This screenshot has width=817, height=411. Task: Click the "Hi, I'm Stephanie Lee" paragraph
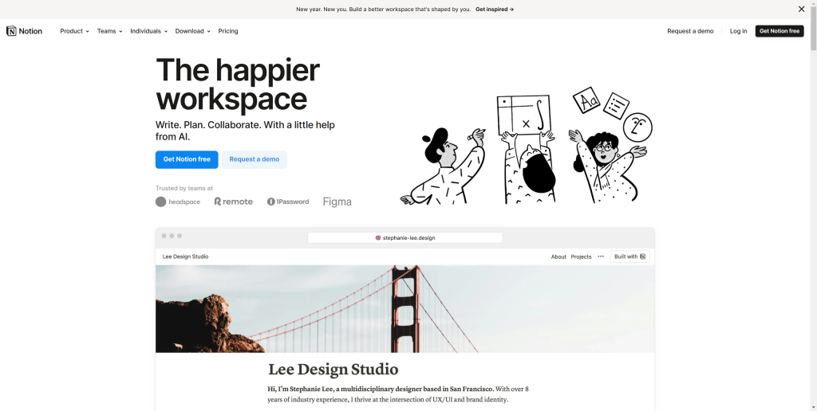tap(398, 394)
